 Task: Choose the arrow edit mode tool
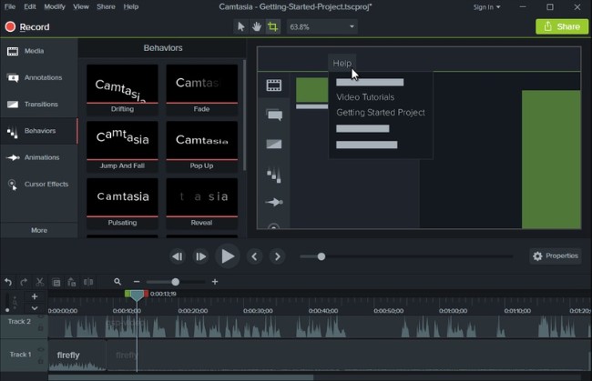pyautogui.click(x=240, y=26)
